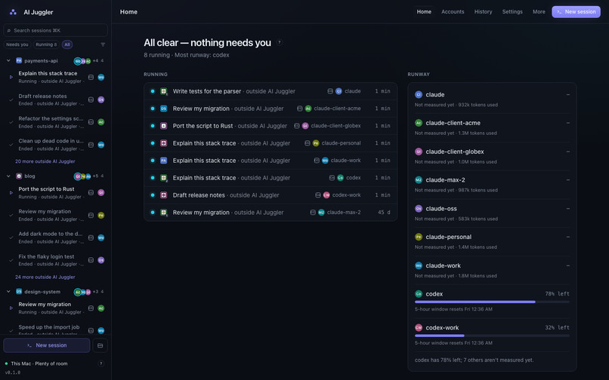Click the status dot on Port the script to Rust
Screen dimensions: 609x380
153,126
